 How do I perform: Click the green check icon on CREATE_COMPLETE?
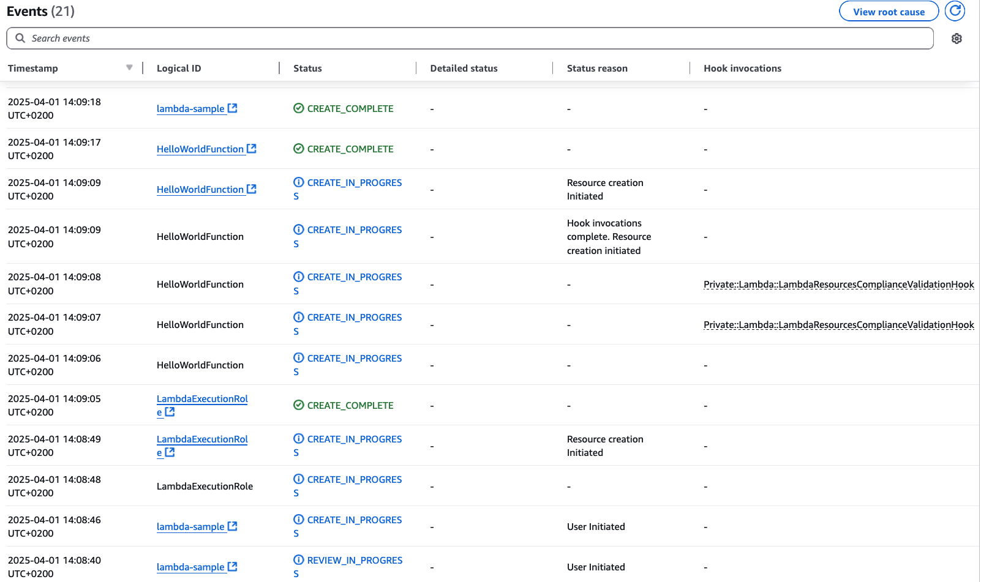click(x=298, y=108)
